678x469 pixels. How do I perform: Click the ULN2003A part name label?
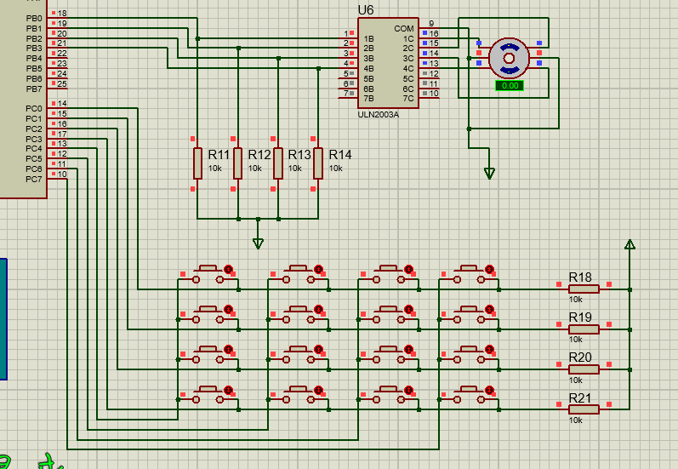click(379, 115)
